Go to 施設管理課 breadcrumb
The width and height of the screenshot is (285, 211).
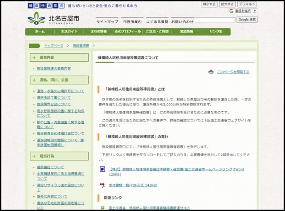click(81, 45)
